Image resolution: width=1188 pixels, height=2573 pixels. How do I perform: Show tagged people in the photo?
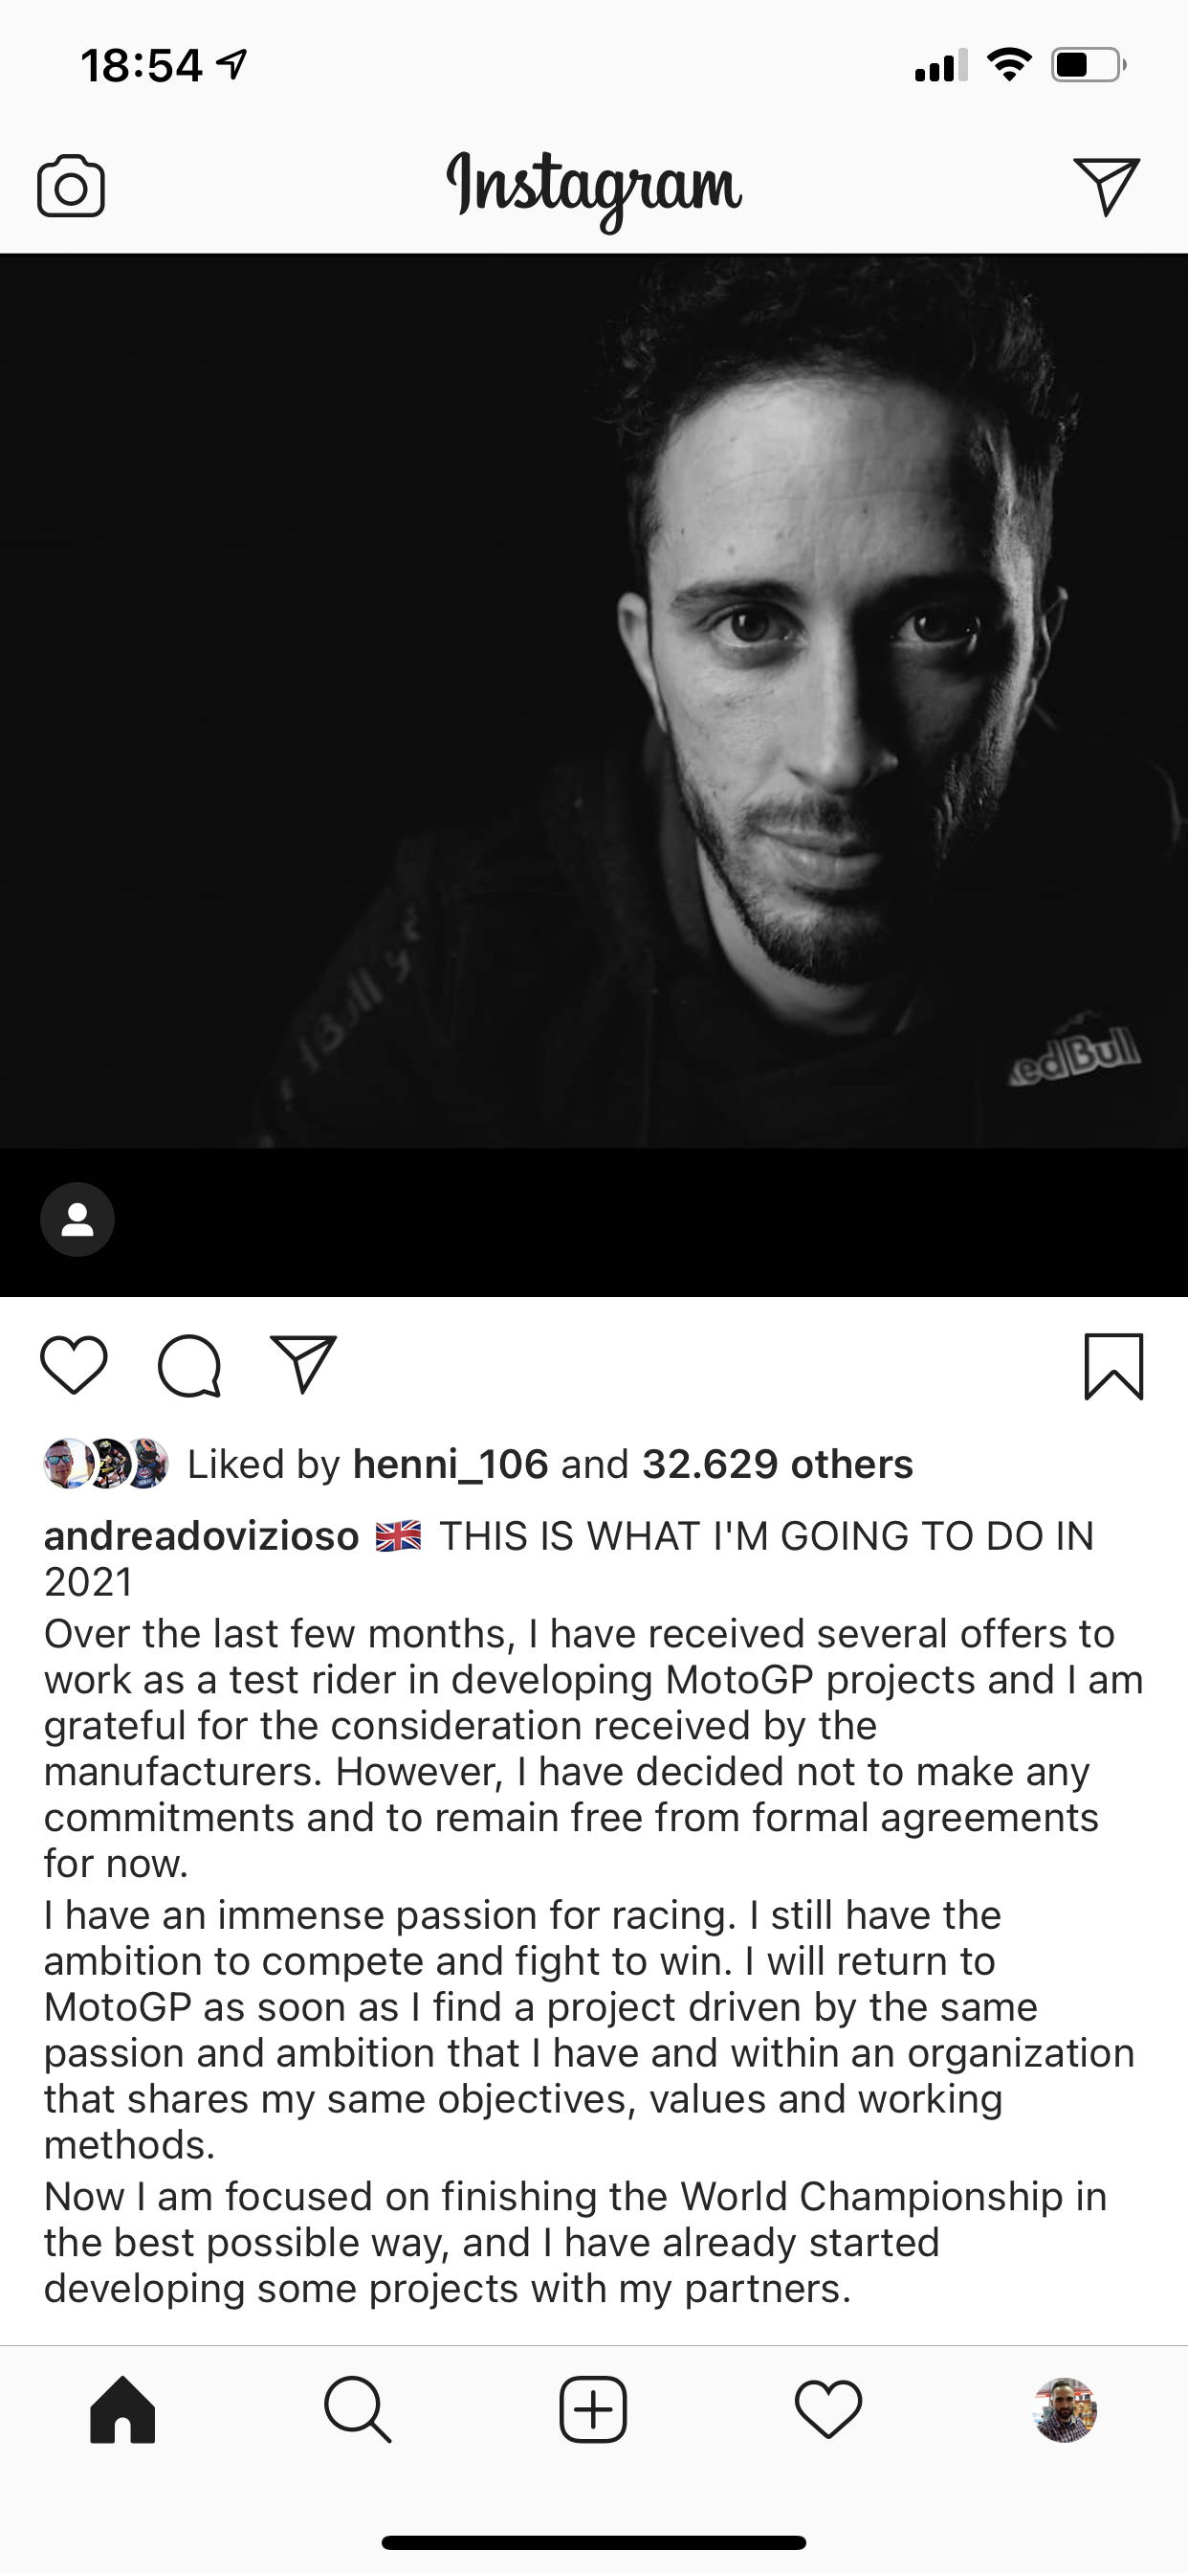pyautogui.click(x=77, y=1219)
